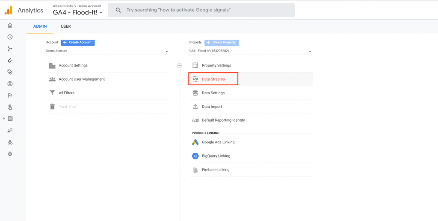Expand the Demo Account dropdown

point(108,51)
